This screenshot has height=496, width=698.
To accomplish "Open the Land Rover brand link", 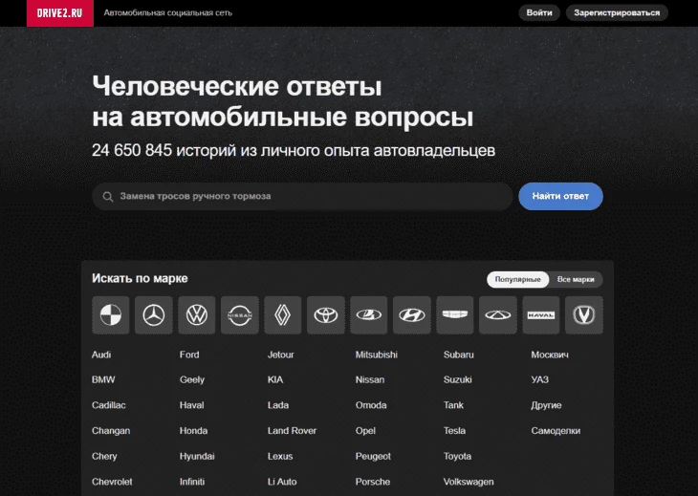I will 292,431.
